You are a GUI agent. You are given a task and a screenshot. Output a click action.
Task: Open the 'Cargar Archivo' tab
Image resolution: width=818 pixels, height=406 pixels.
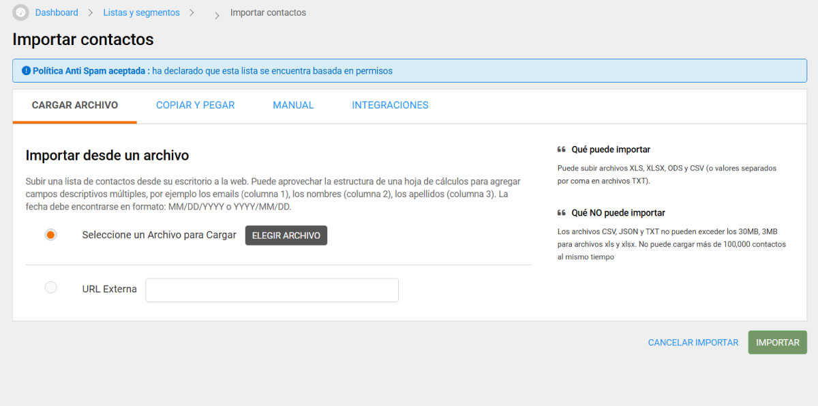(75, 105)
